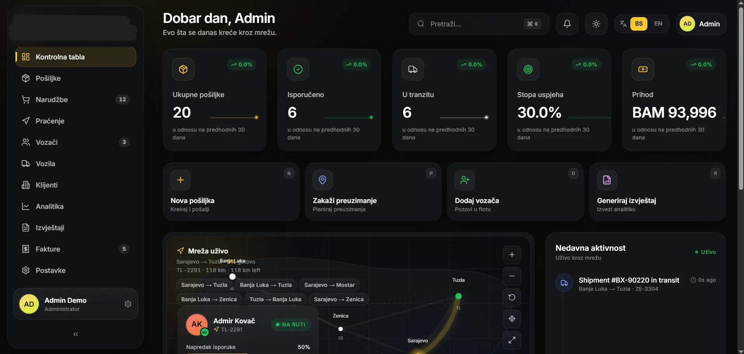This screenshot has height=354, width=744.
Task: Select the BS language option
Action: [639, 24]
